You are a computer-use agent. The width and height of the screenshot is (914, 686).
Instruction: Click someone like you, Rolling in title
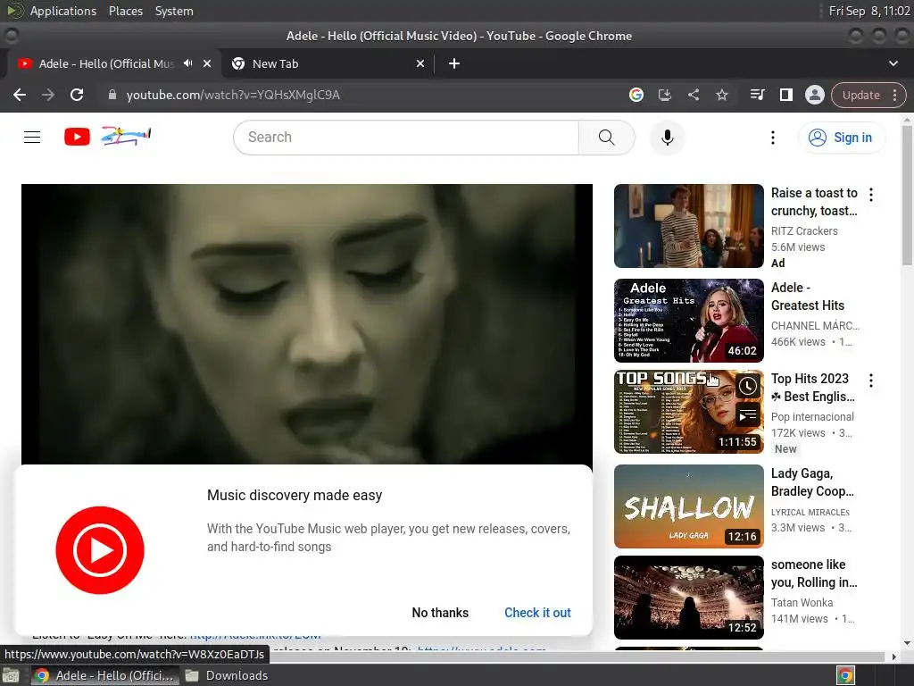[x=814, y=573]
